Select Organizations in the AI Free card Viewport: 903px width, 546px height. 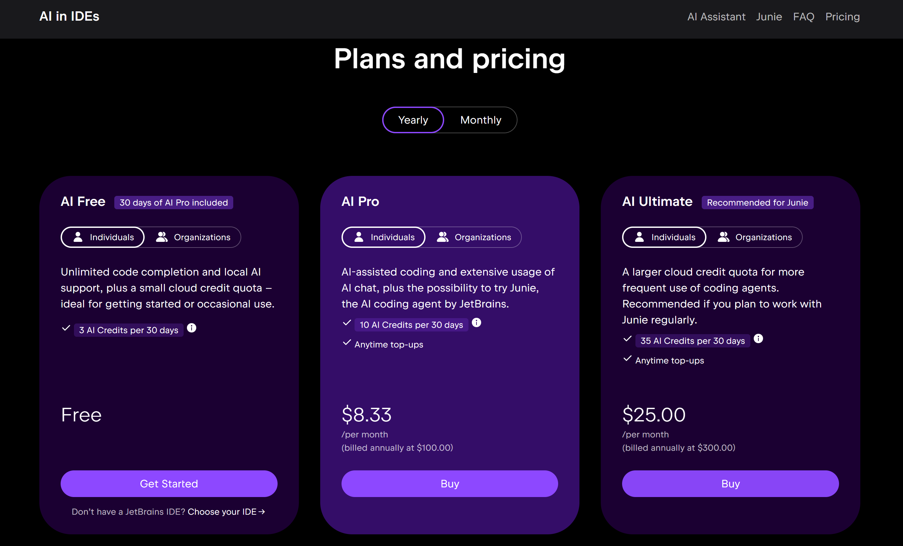coord(193,237)
